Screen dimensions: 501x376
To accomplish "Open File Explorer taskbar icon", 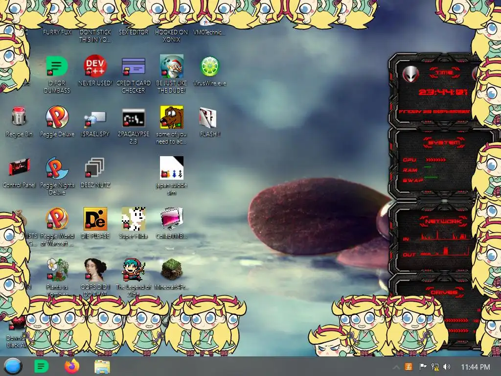I will point(102,367).
